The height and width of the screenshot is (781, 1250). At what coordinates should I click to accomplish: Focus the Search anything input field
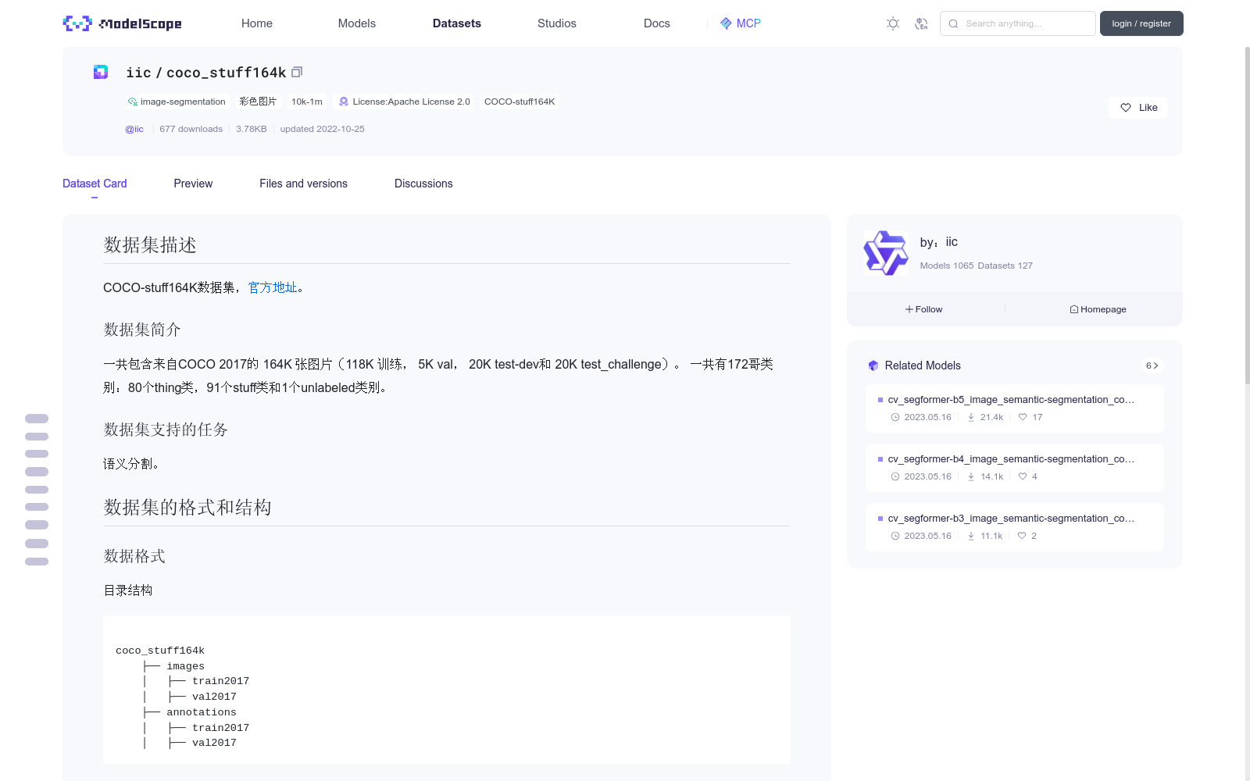[1017, 23]
